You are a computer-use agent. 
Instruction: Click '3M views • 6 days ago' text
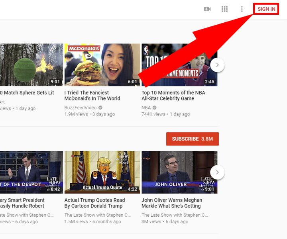pos(165,221)
